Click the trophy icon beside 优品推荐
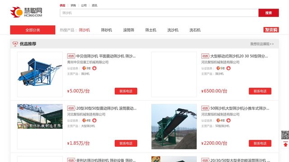Image resolution: width=289 pixels, height=162 pixels. 15,44
